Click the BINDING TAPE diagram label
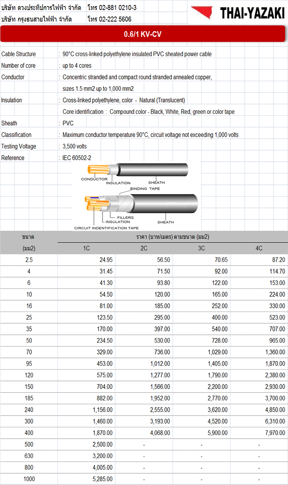The image size is (288, 485). point(145,189)
